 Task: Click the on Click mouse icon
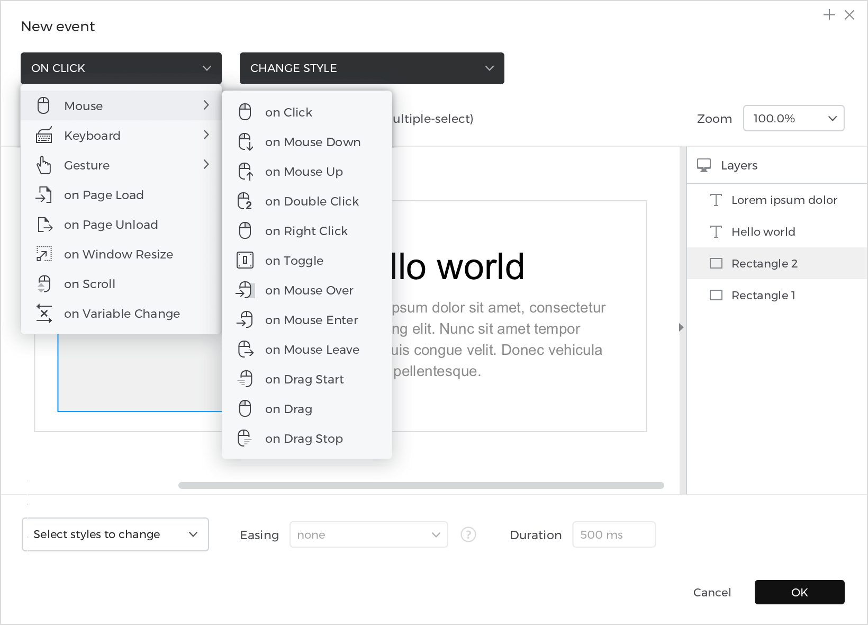point(245,112)
